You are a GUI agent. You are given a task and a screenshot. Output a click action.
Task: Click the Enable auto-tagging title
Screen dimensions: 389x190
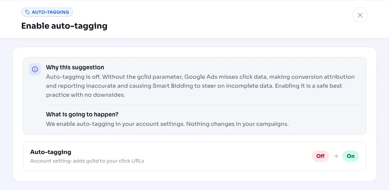point(64,26)
